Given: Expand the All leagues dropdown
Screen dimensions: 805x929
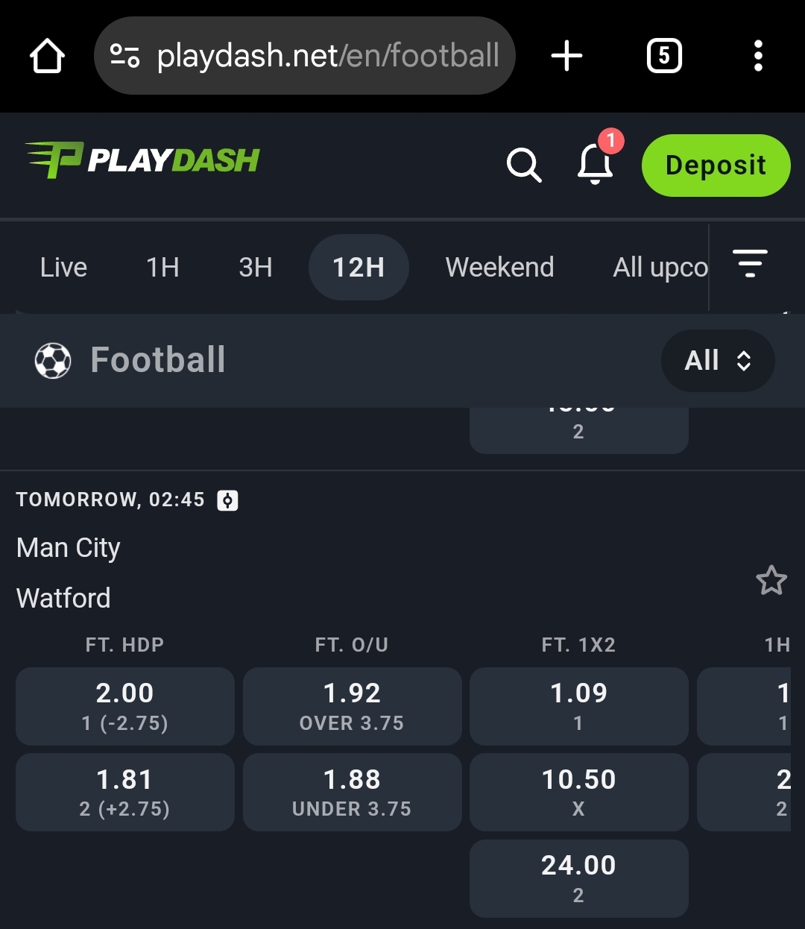Looking at the screenshot, I should pos(717,361).
